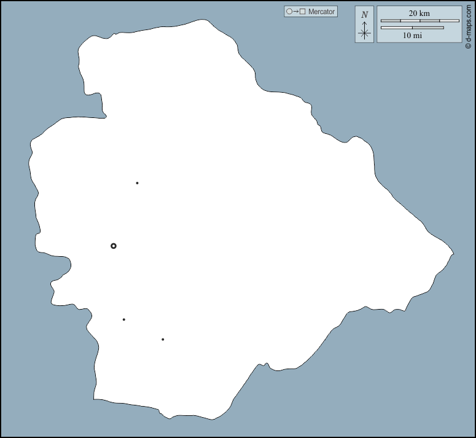The image size is (476, 438).
Task: Click the ringed capital city marker
Action: point(114,246)
